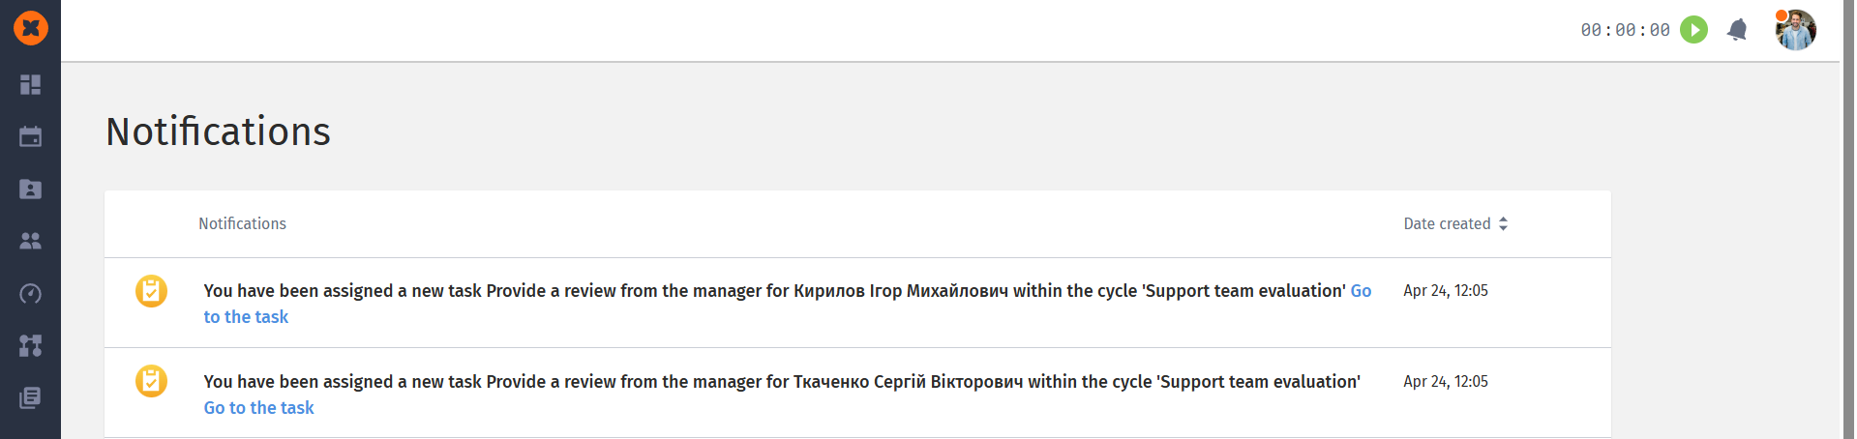Open the documents library sidebar icon
This screenshot has width=1857, height=439.
pos(31,397)
